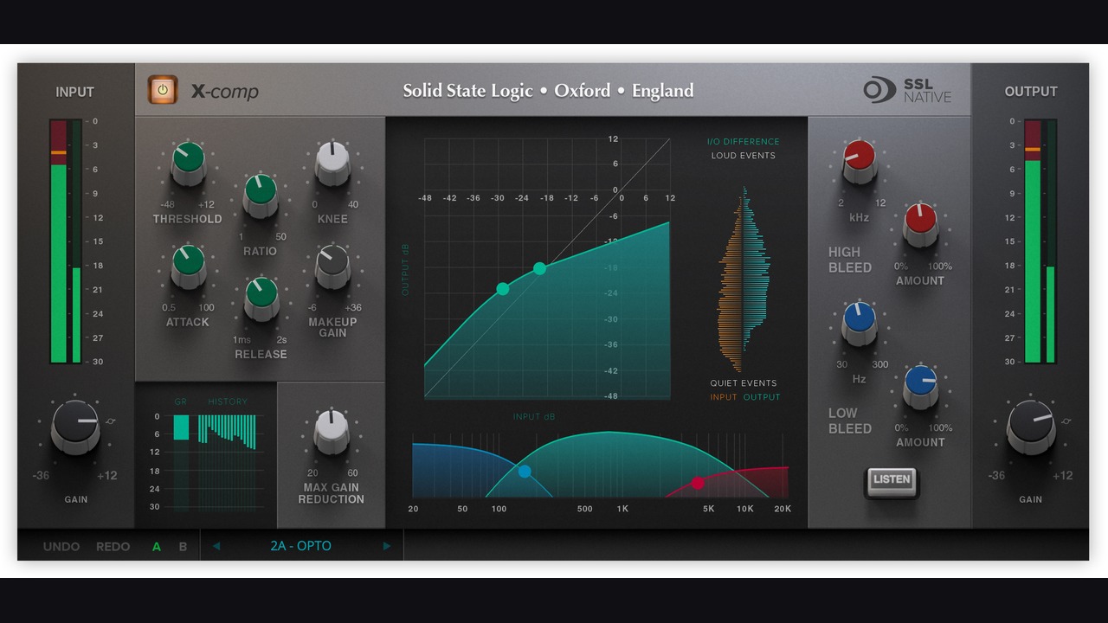The image size is (1108, 623).
Task: Click the blue Low Bleed Hz knob
Action: [860, 323]
